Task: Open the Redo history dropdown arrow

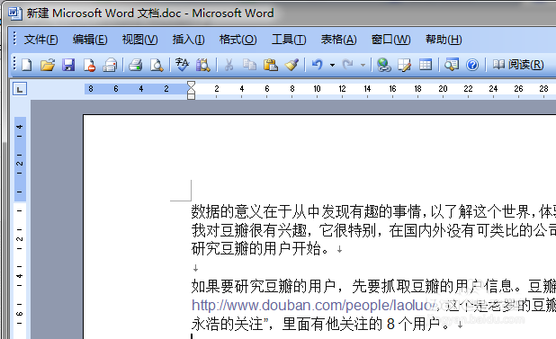Action: point(363,65)
